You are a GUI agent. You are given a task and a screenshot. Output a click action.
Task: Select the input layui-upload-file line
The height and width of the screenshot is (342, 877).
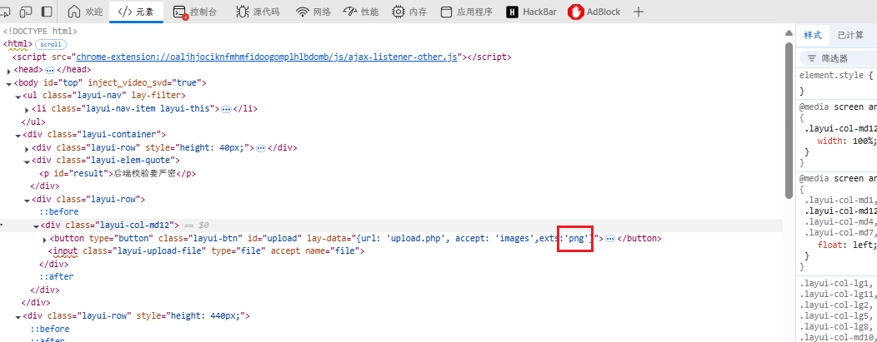[207, 251]
